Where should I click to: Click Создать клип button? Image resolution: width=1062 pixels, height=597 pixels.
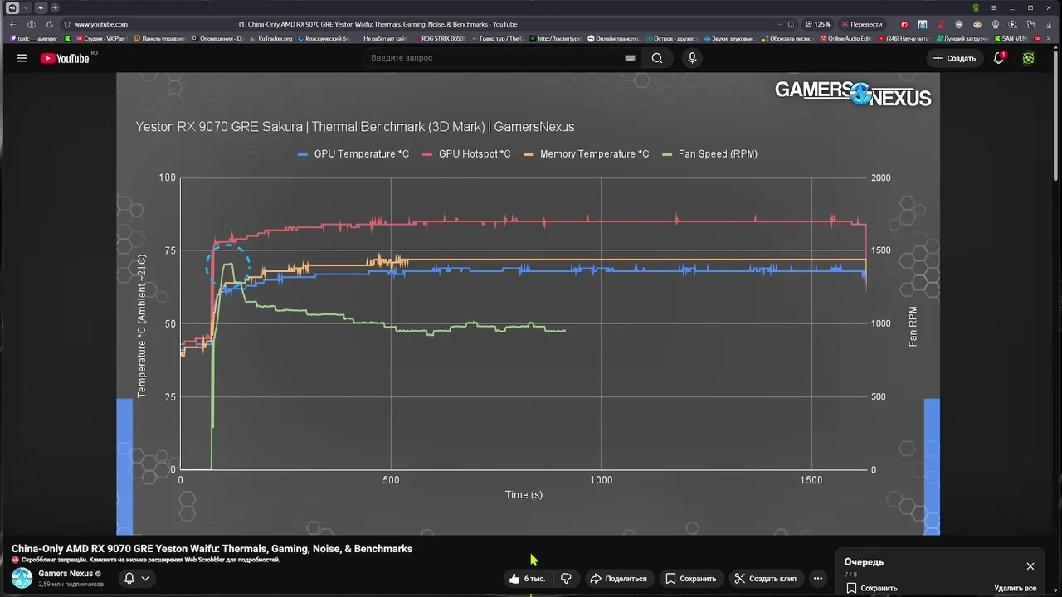pos(765,579)
